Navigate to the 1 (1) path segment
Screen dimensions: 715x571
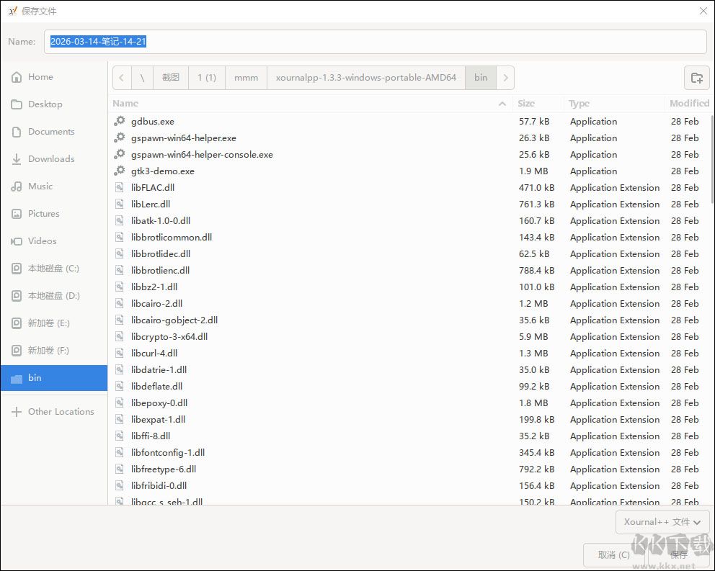[x=207, y=78]
